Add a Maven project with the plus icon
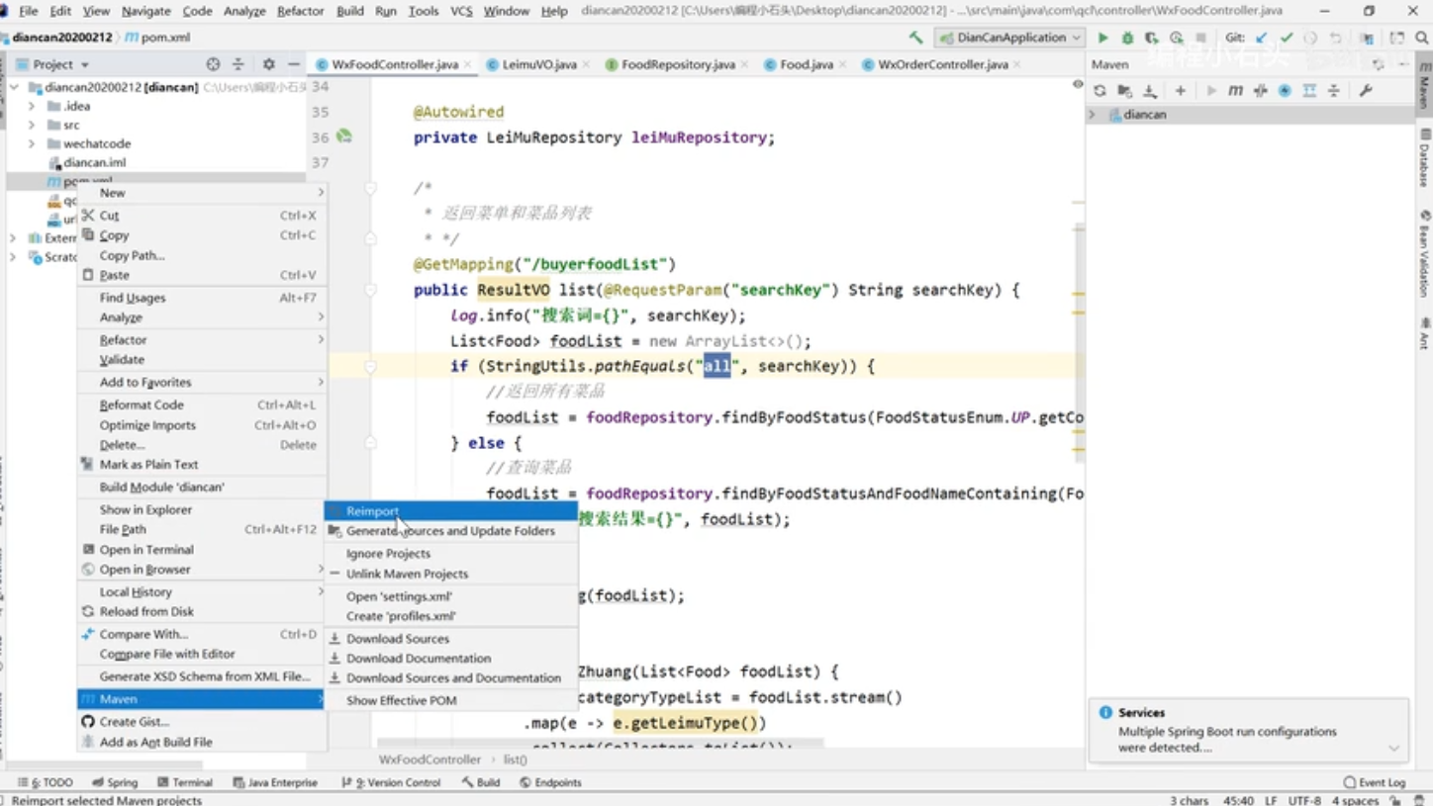 point(1180,90)
